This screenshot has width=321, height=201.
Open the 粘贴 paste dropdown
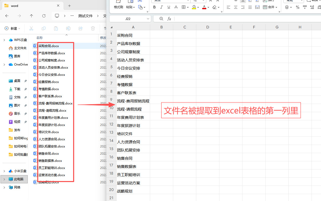pos(130,7)
